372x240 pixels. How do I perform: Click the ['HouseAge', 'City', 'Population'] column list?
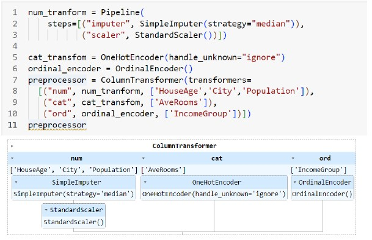[74, 170]
